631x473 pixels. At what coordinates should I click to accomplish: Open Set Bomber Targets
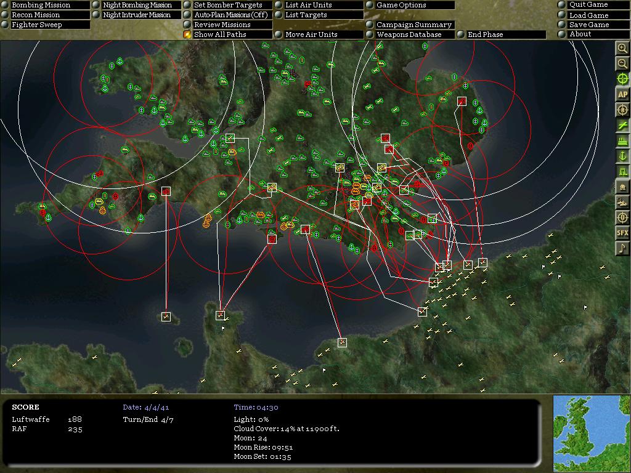tap(228, 5)
